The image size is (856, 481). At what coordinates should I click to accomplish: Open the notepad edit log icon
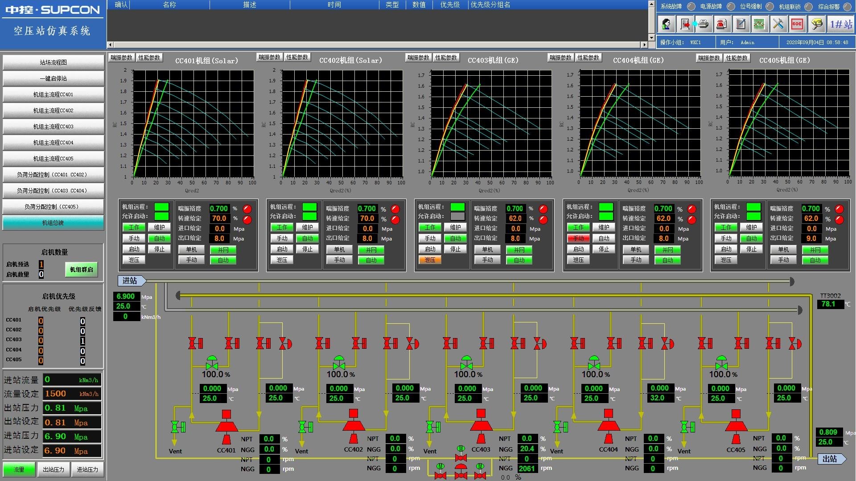click(741, 24)
